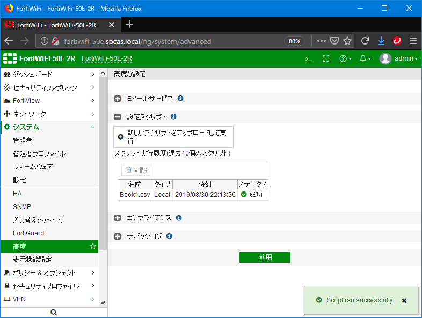The height and width of the screenshot is (318, 422).
Task: Close the FortiWiFi browser tab
Action: pos(112,25)
